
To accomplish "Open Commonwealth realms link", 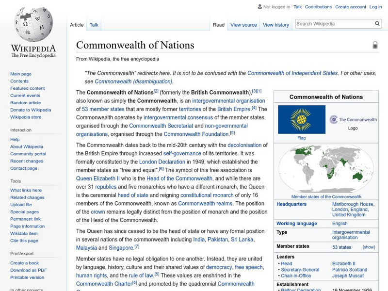I will point(205,203).
